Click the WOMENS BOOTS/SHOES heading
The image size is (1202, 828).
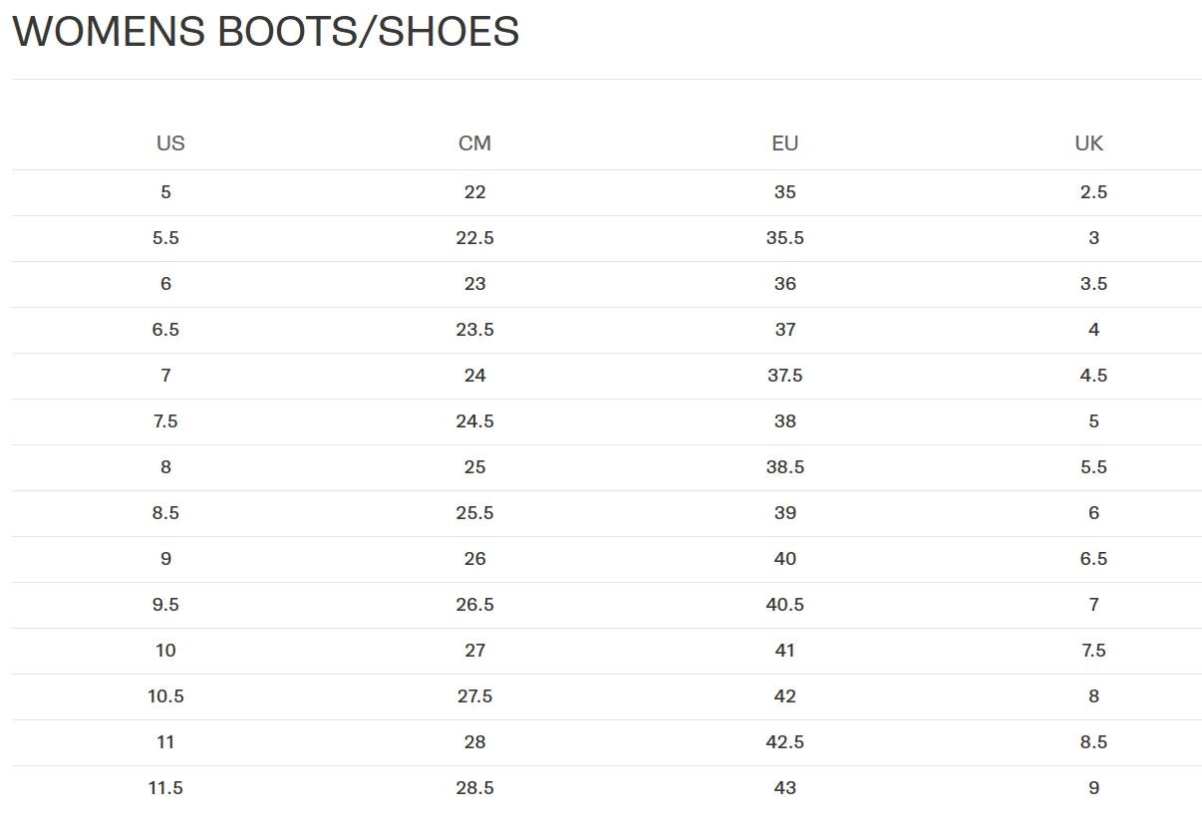tap(266, 32)
